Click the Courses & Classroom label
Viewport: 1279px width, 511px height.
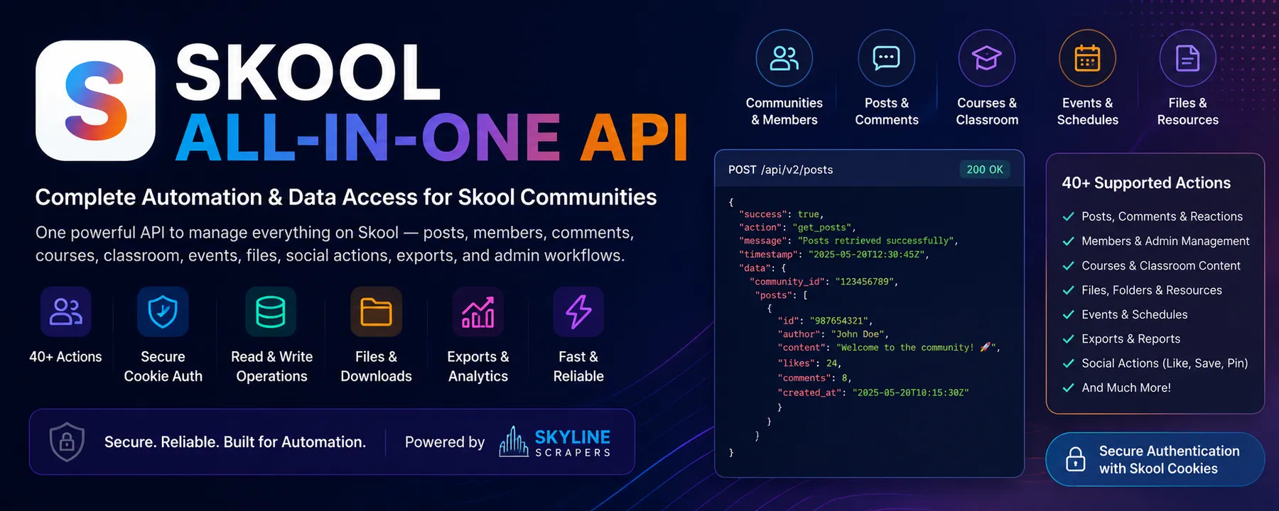point(987,111)
